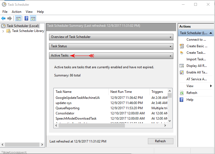
Task: Click Import Task... in Actions pane
Action: pos(196,59)
